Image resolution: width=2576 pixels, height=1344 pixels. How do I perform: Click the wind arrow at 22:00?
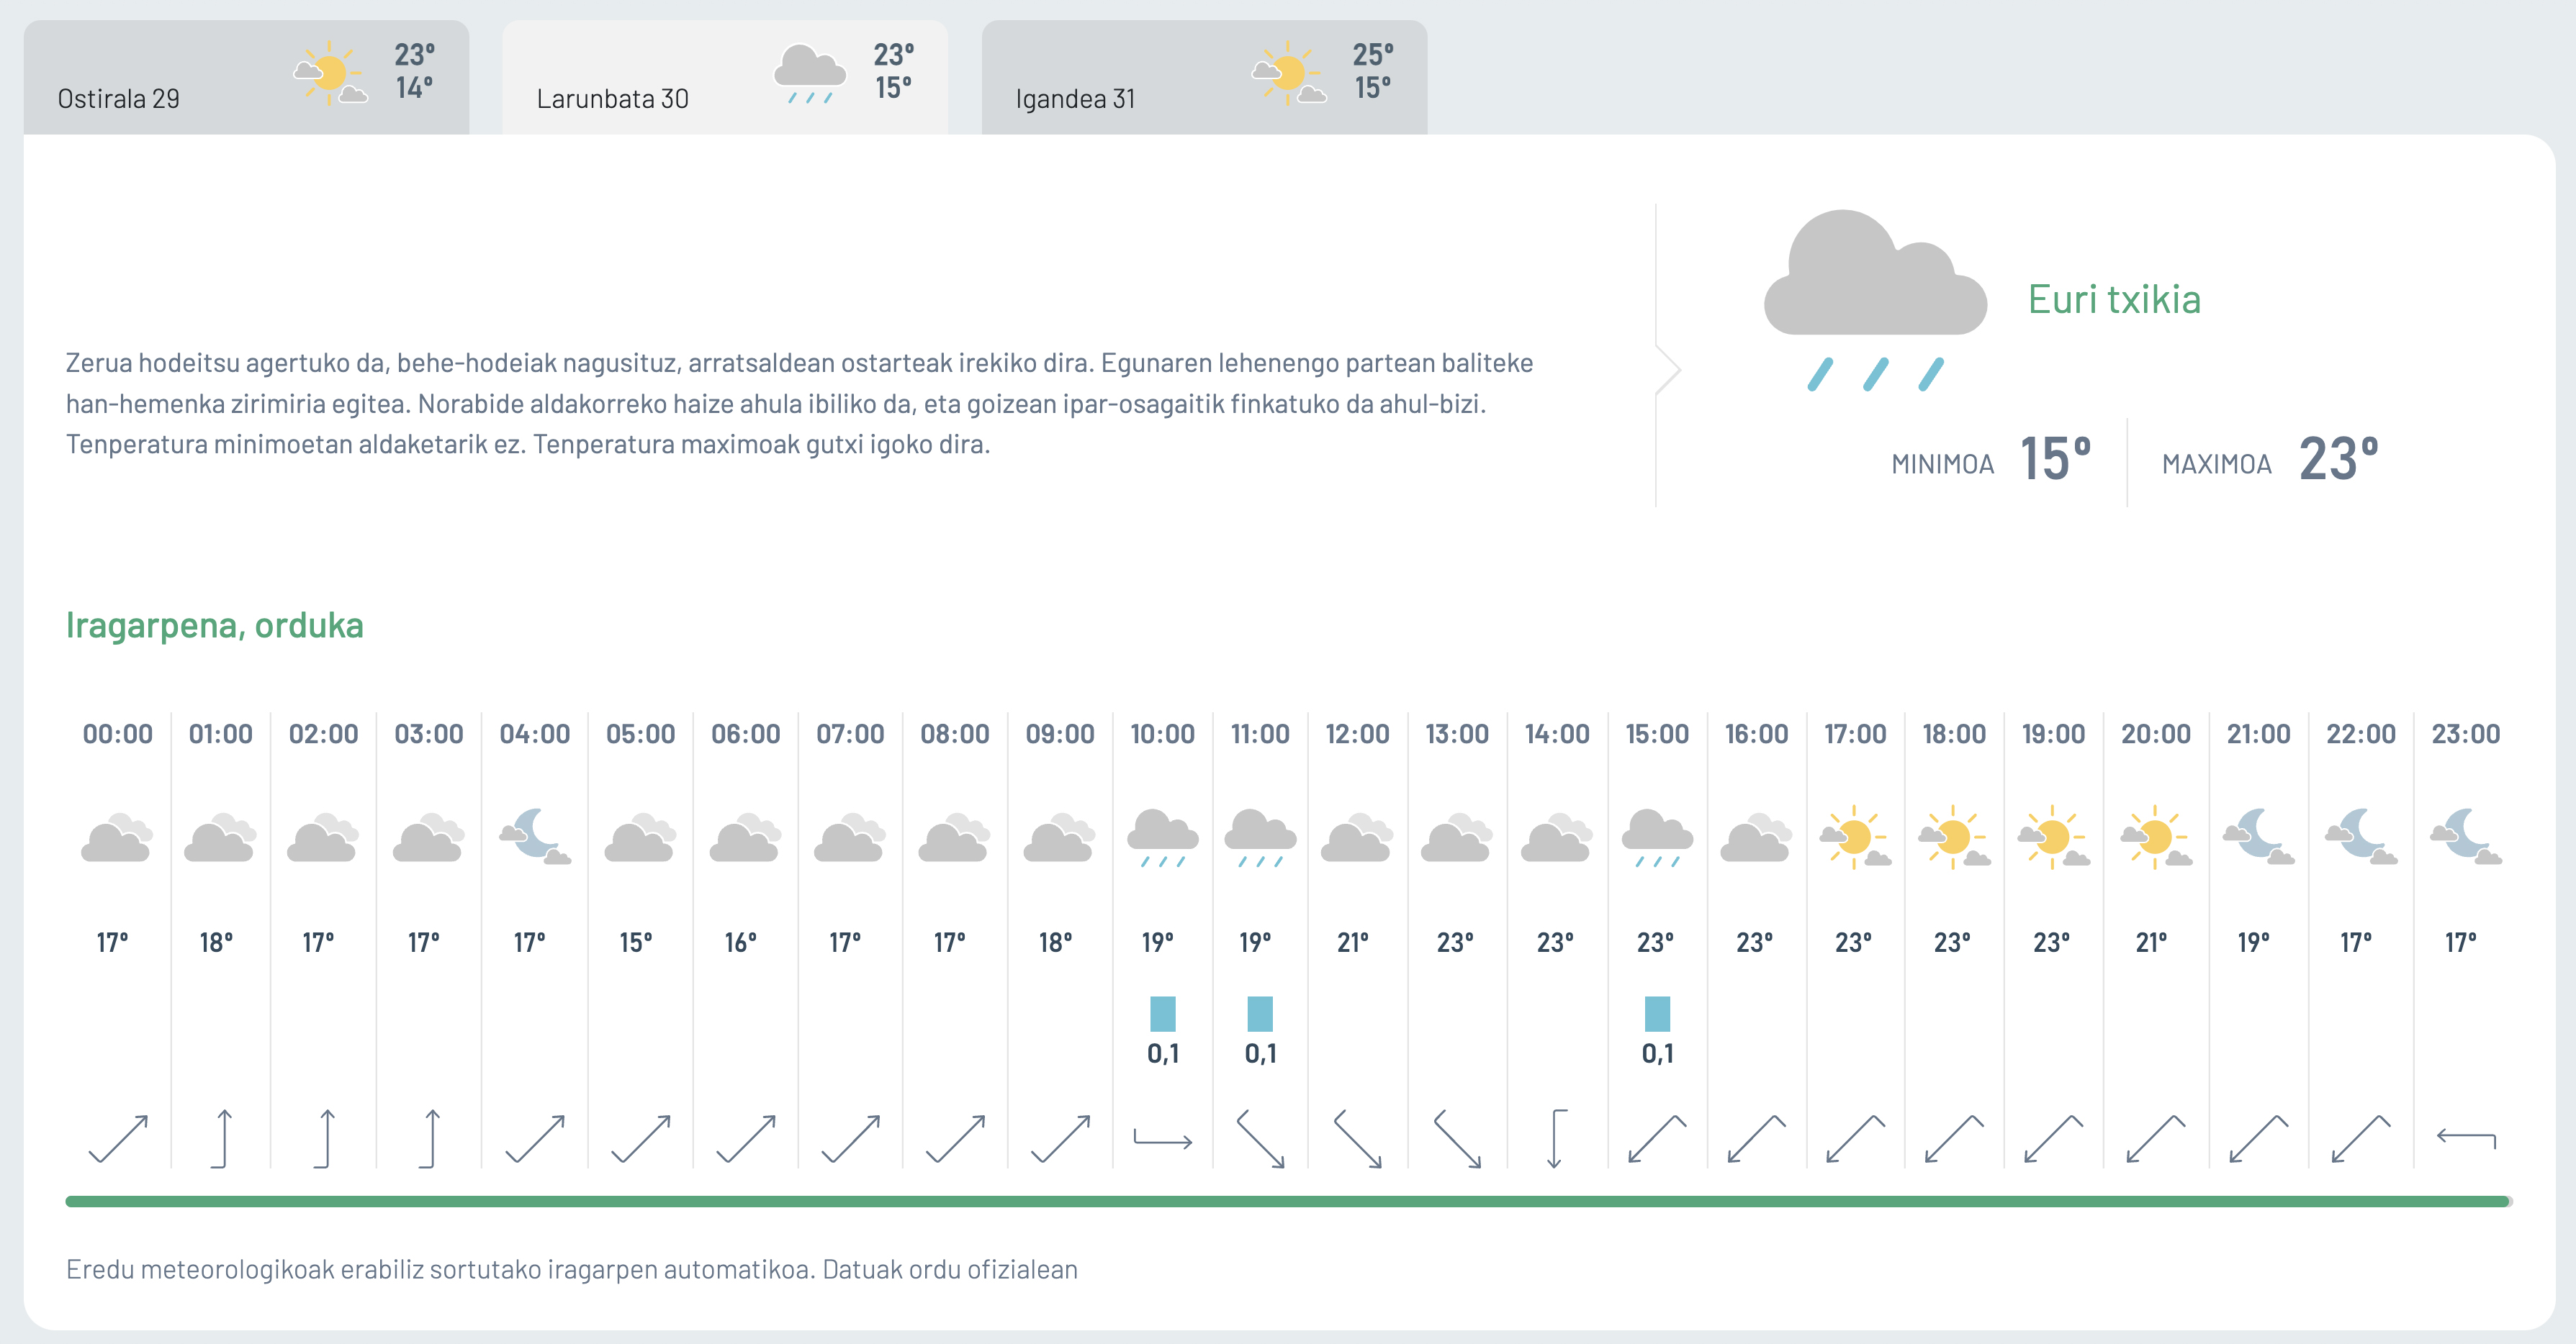click(2361, 1138)
